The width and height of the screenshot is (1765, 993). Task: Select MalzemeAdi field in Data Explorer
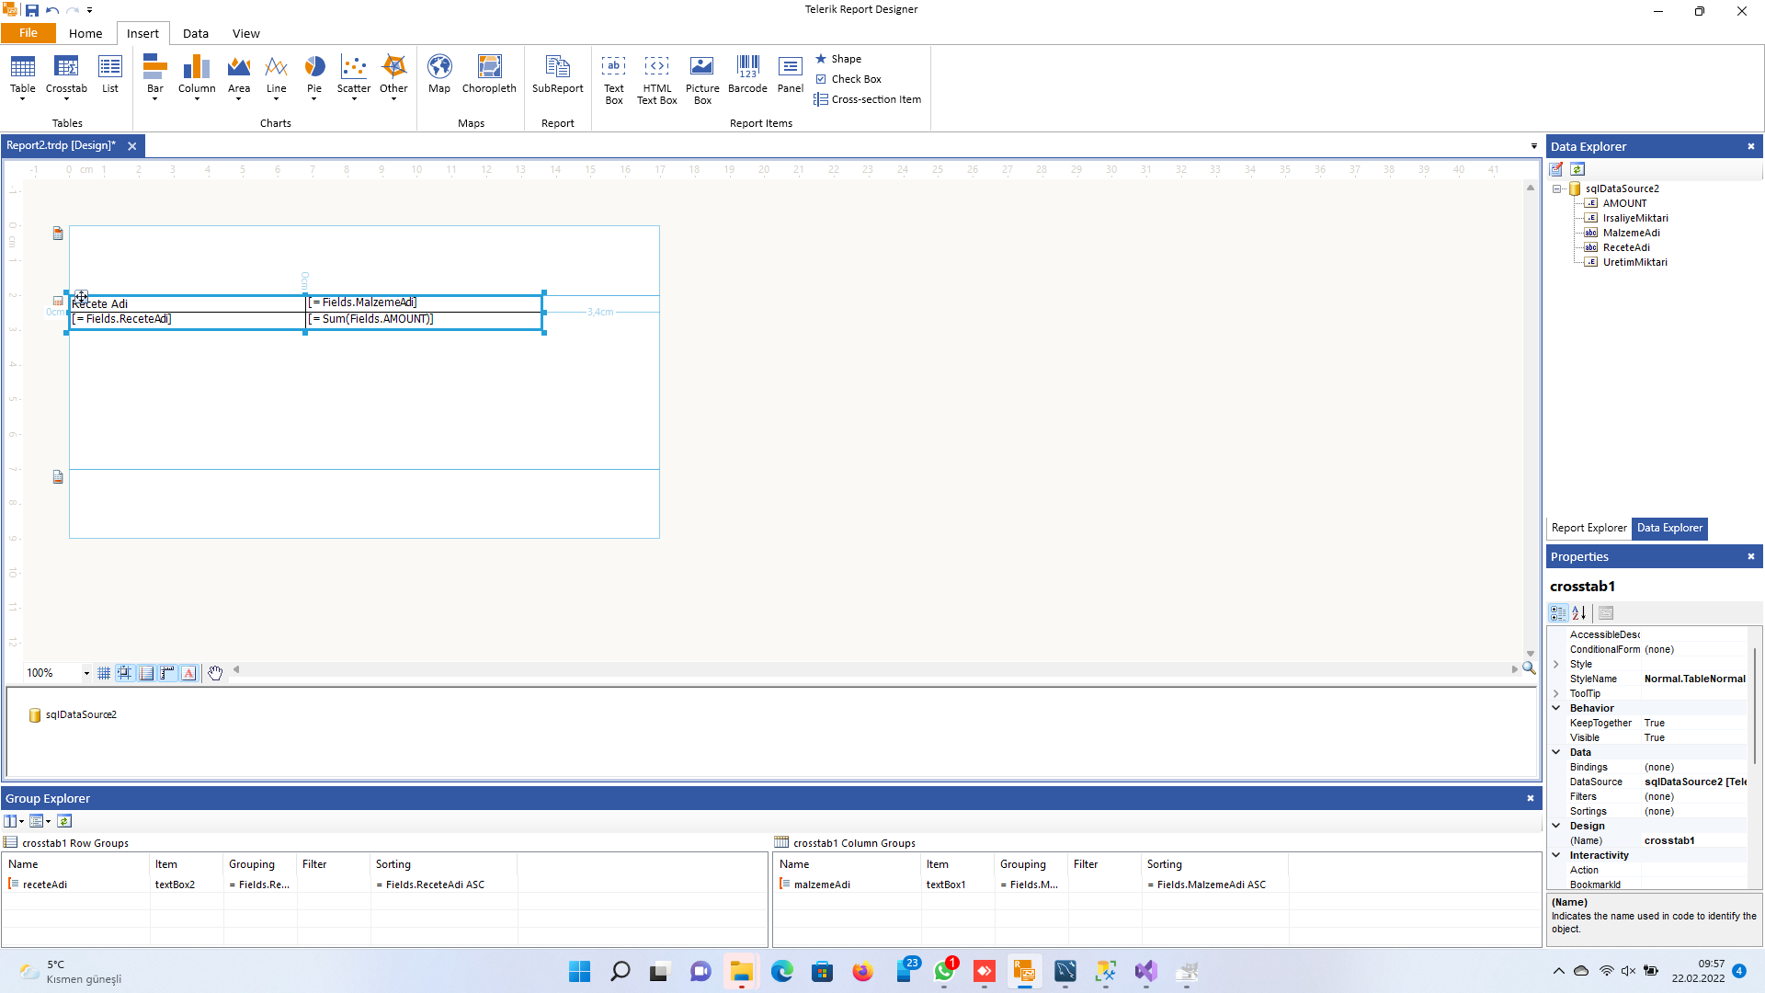(1631, 233)
